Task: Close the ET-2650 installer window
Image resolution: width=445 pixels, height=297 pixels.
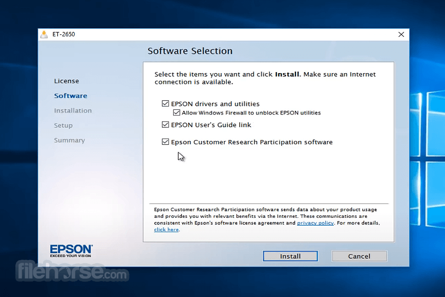Action: click(x=401, y=35)
